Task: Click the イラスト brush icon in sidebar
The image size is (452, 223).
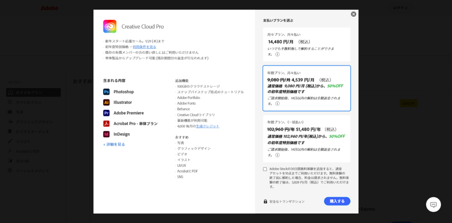Action: tap(10, 141)
